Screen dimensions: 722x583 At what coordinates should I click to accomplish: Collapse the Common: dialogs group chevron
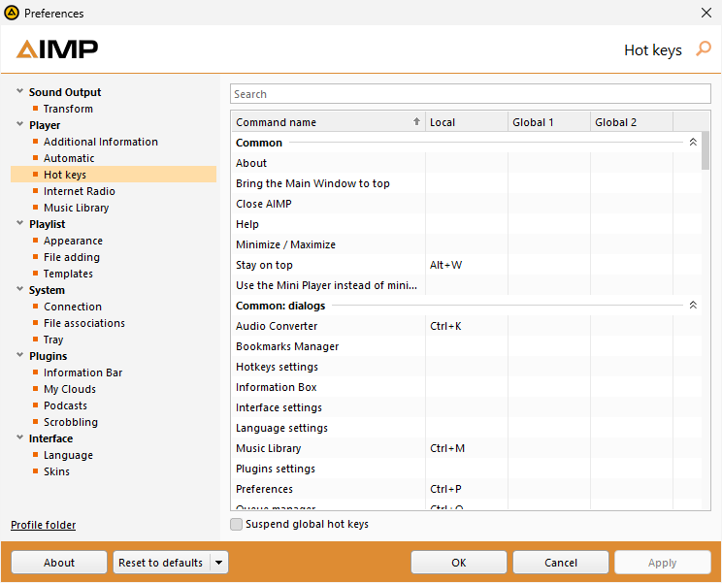[x=693, y=305]
